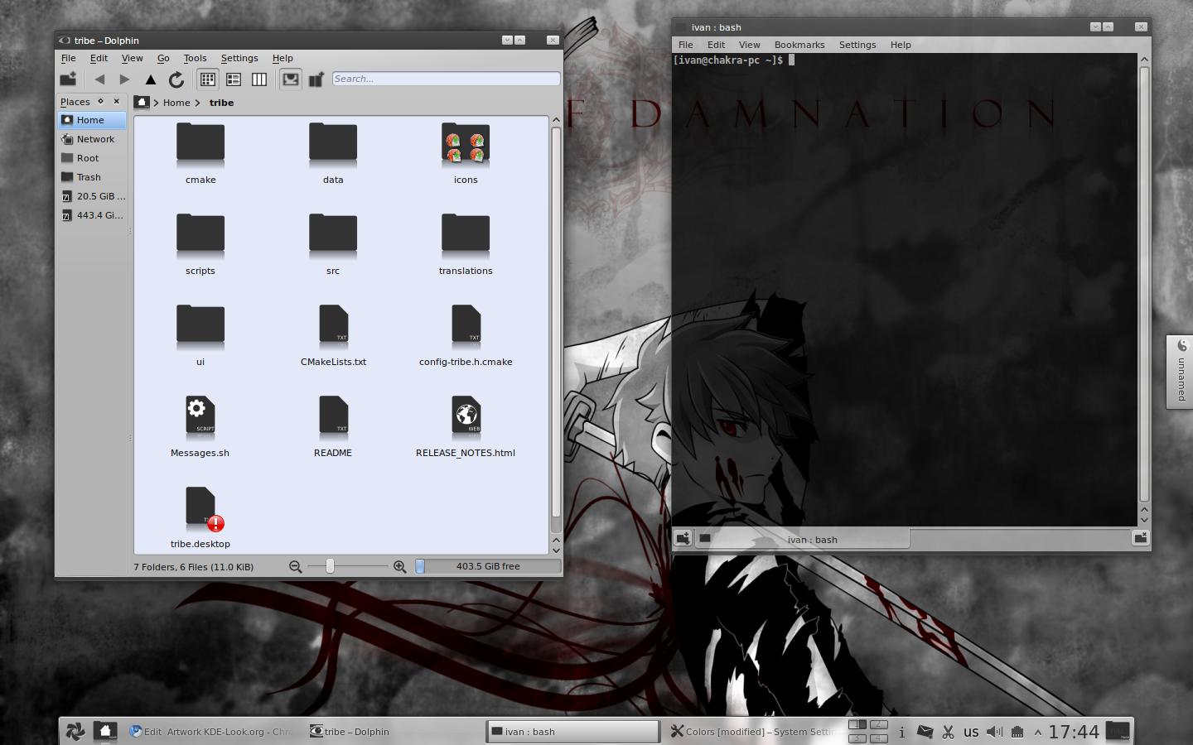The image size is (1193, 745).
Task: Select the icons folder
Action: (466, 152)
